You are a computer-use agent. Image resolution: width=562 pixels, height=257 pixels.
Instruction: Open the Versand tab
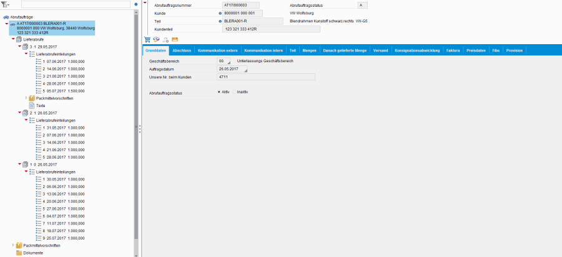click(380, 50)
